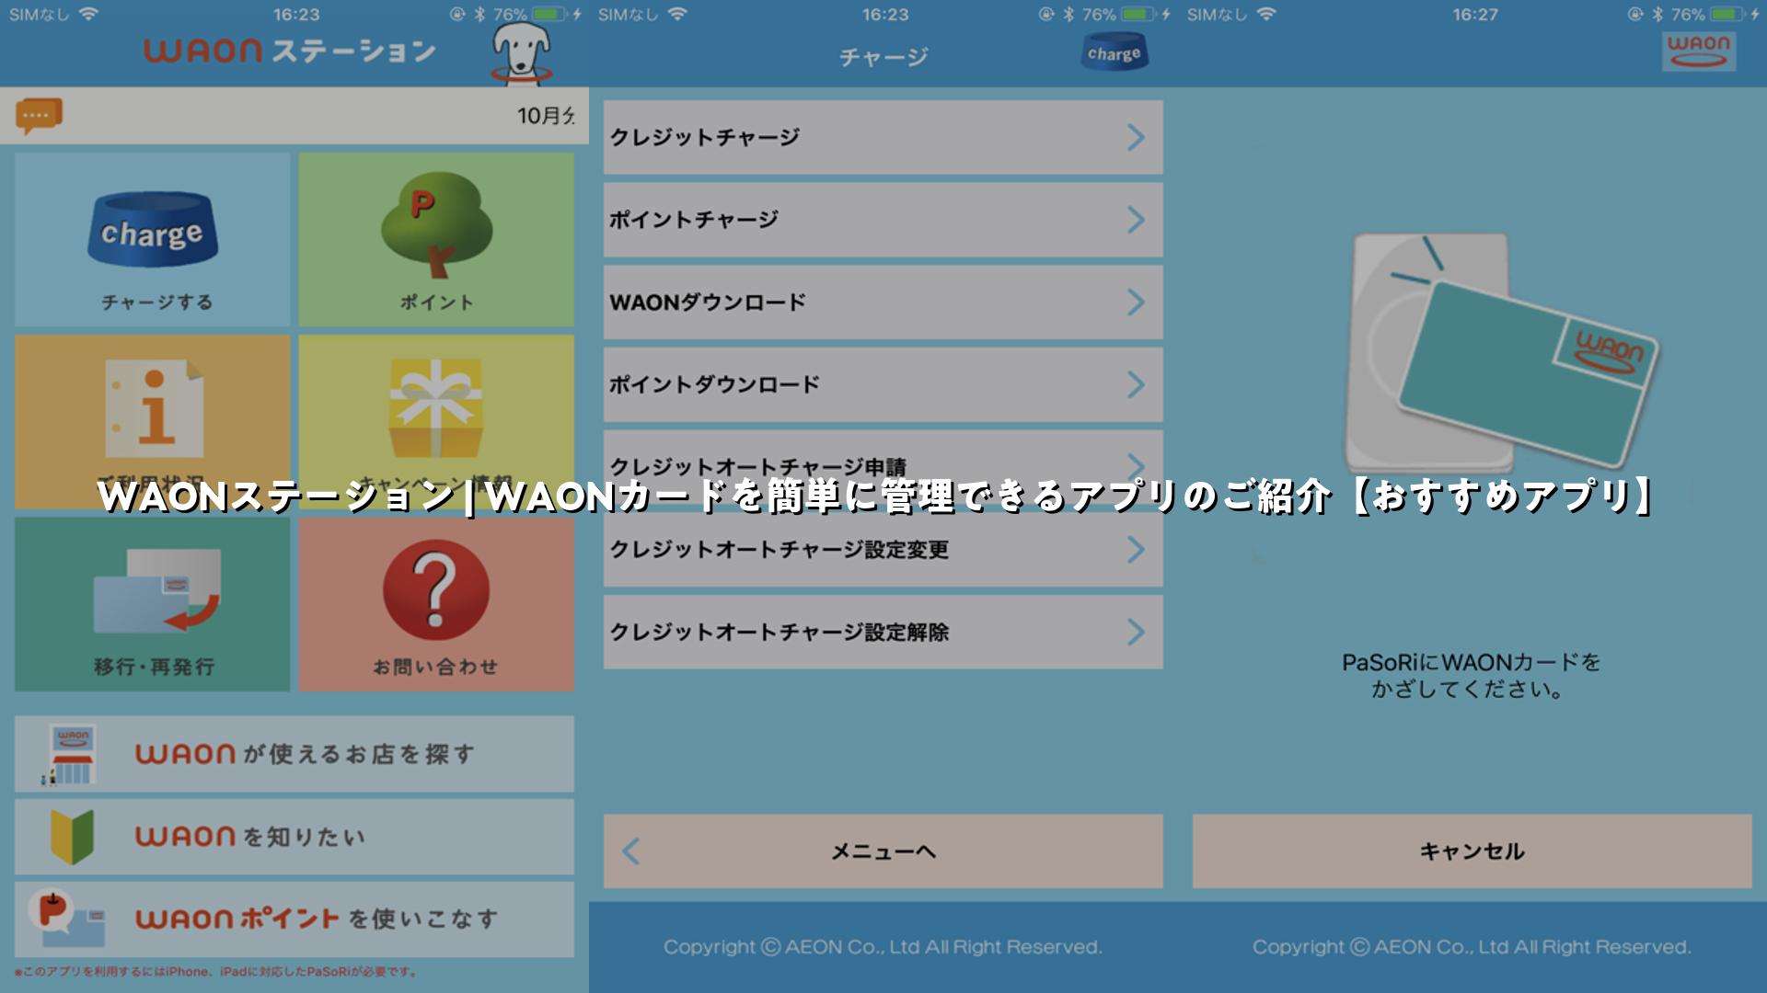This screenshot has width=1767, height=993.
Task: Select ポイントチャージ menu row
Action: point(883,220)
